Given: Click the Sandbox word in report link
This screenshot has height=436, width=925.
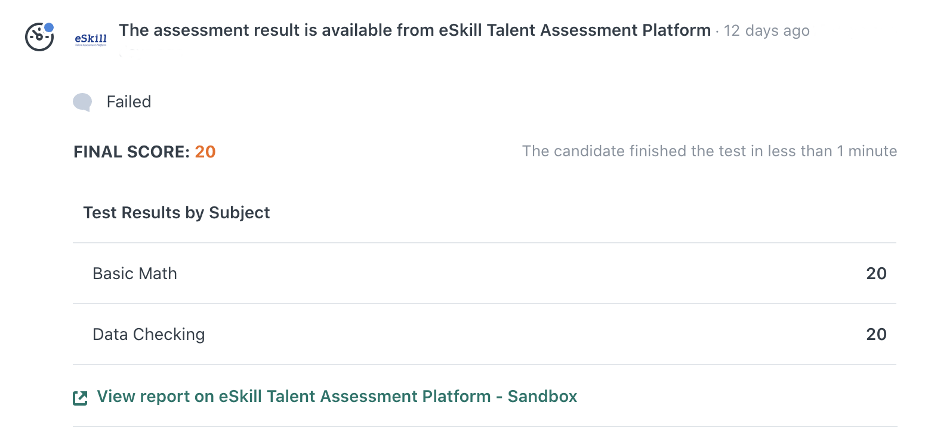Looking at the screenshot, I should [x=542, y=397].
